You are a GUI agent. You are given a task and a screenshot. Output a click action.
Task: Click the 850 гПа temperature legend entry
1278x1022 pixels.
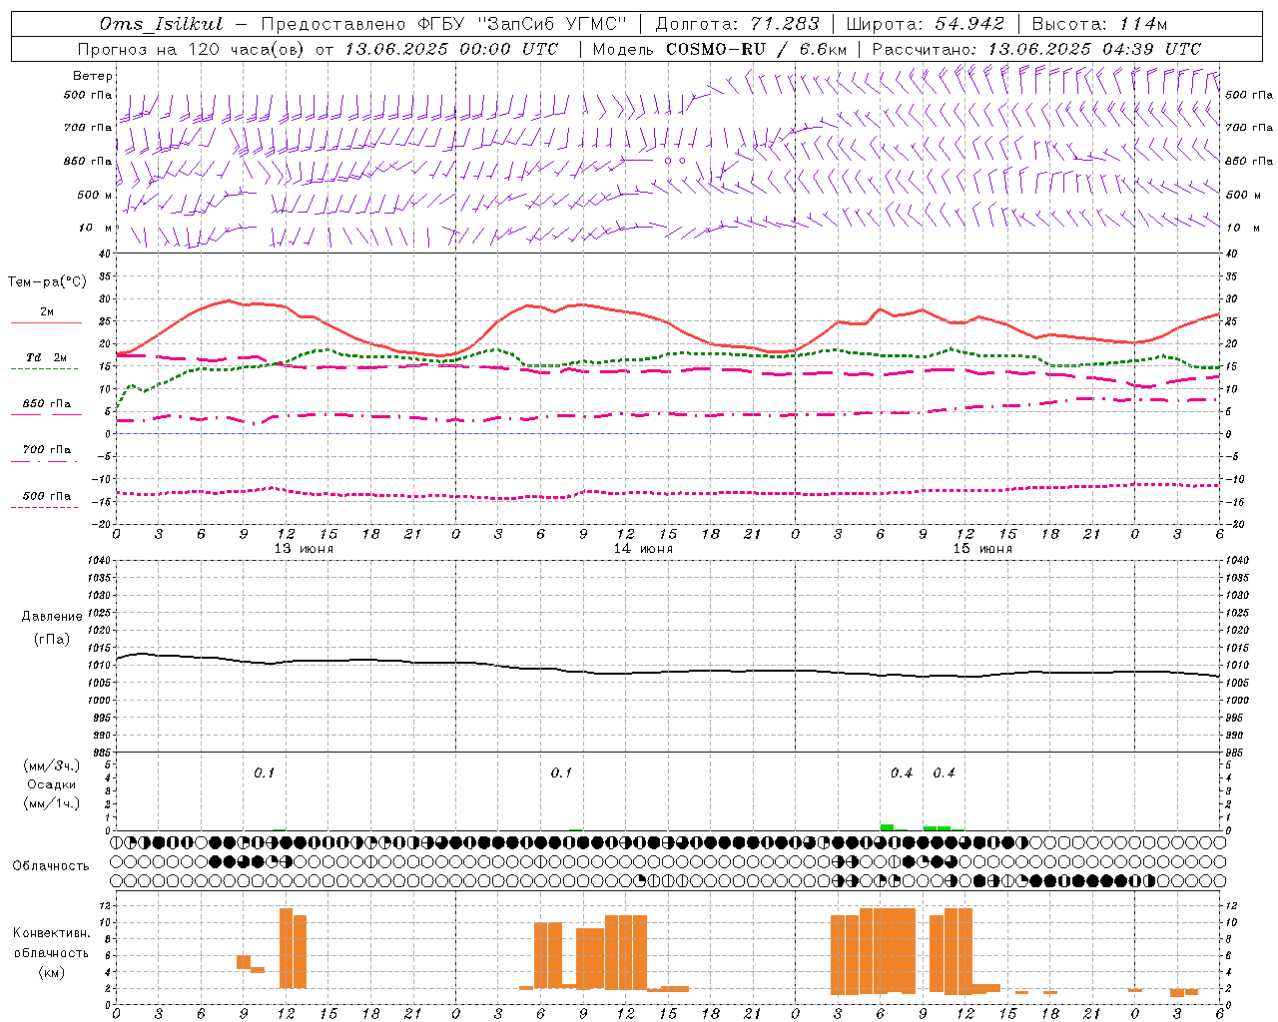pos(46,404)
